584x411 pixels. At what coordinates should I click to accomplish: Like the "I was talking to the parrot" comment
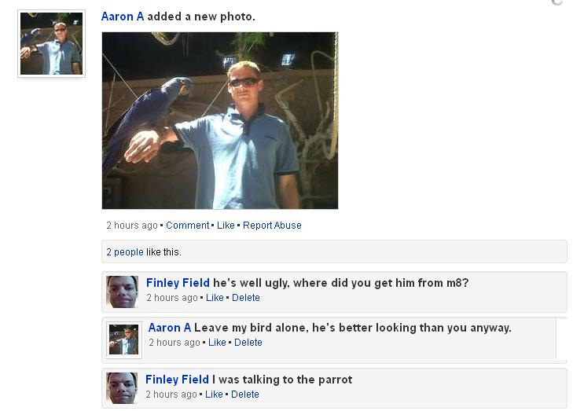coord(214,394)
